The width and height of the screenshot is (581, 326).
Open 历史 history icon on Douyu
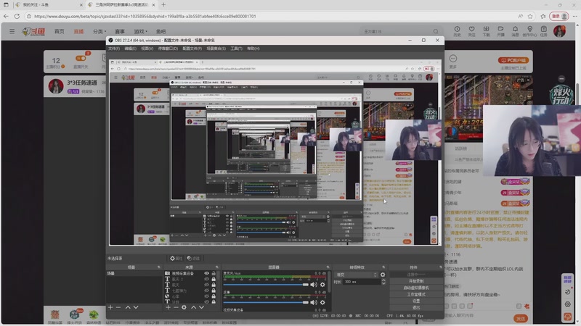[458, 31]
